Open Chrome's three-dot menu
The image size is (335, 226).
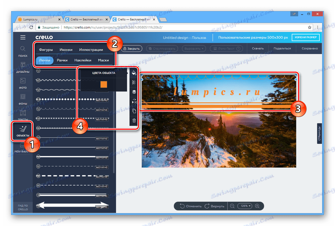318,27
